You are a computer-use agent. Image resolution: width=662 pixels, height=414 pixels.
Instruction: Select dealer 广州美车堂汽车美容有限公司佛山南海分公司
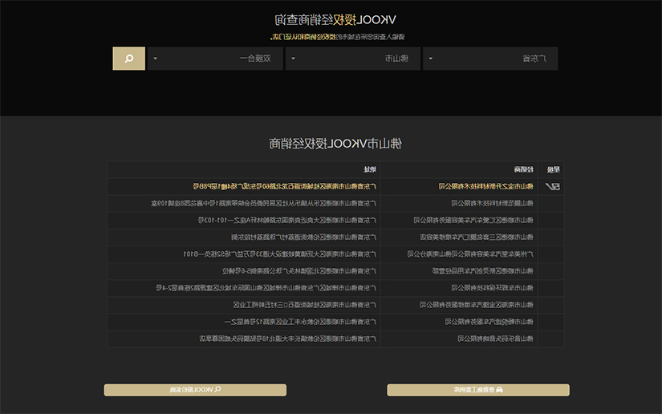(x=470, y=254)
